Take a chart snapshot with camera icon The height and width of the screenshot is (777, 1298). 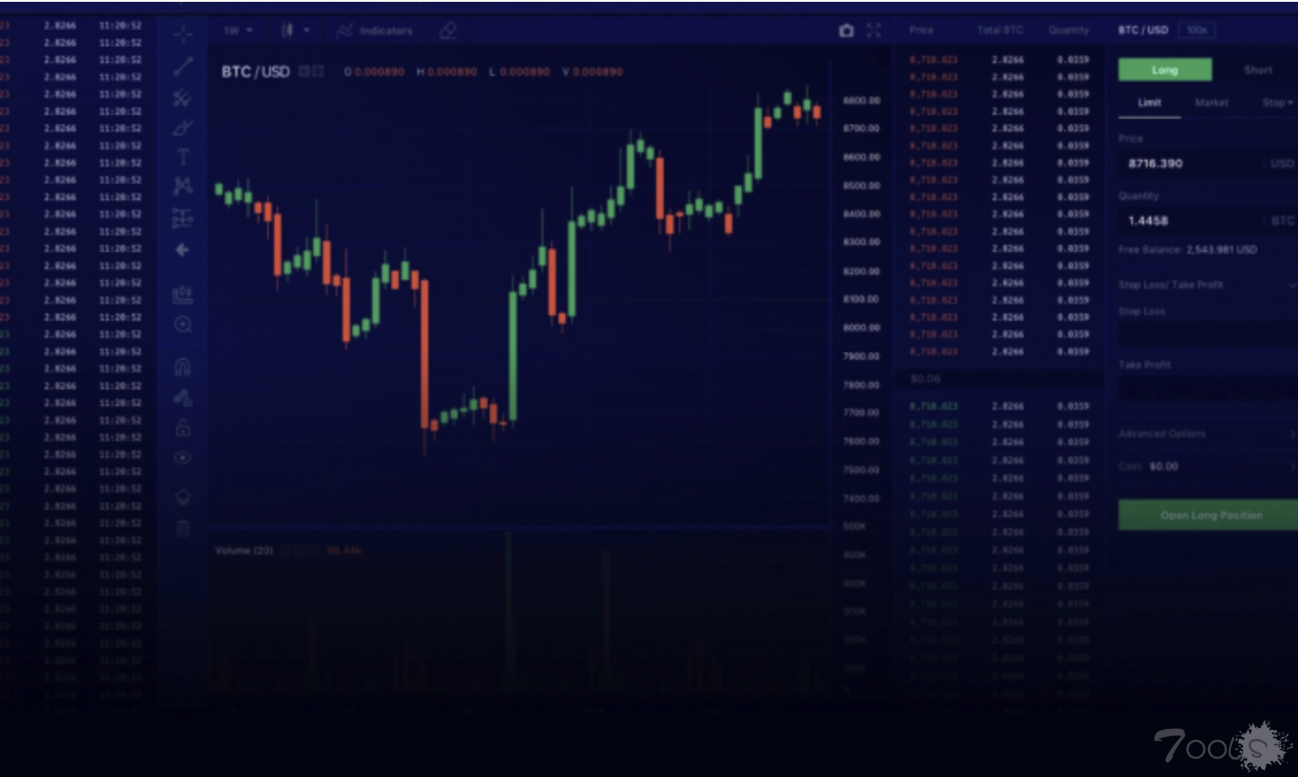(846, 31)
